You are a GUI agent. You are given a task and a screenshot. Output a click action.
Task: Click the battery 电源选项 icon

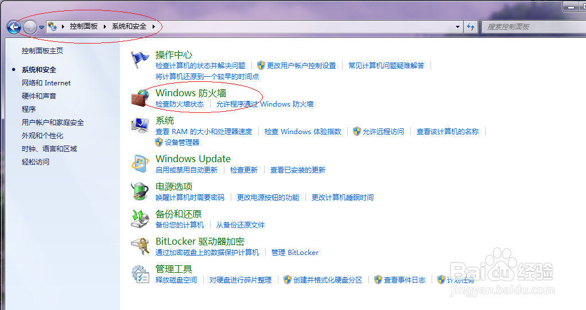(x=140, y=191)
